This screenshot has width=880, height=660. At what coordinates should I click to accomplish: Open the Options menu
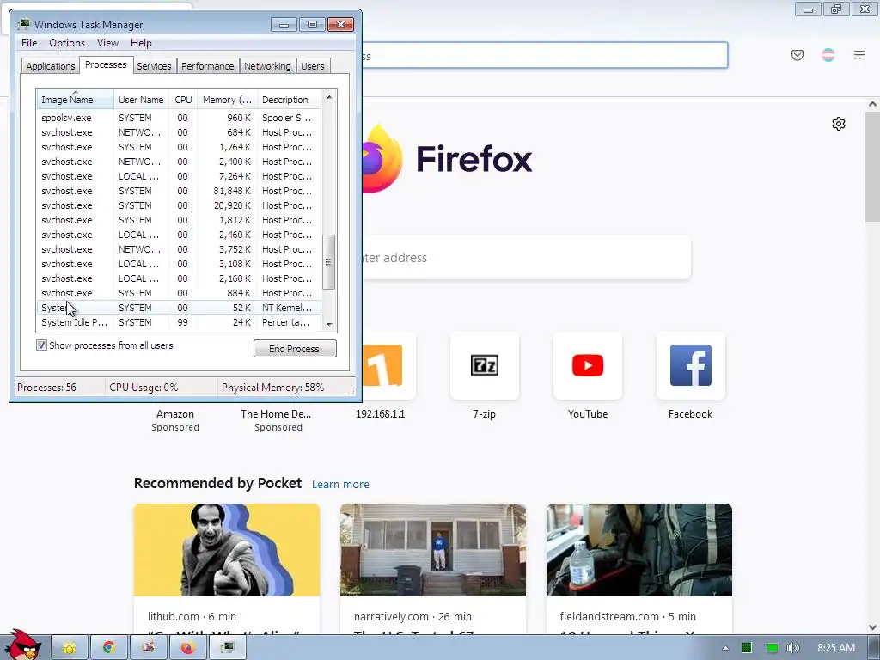[67, 43]
